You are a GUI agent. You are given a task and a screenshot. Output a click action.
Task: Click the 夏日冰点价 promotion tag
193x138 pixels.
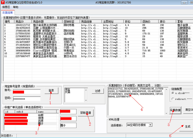point(70,56)
